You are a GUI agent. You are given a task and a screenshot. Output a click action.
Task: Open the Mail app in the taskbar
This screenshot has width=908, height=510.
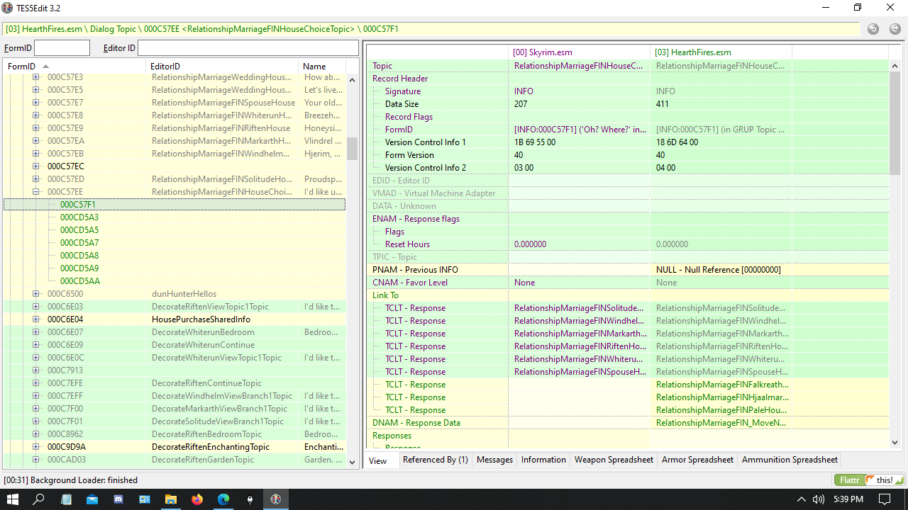(x=92, y=499)
